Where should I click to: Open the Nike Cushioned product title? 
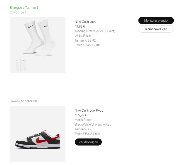pyautogui.click(x=86, y=22)
